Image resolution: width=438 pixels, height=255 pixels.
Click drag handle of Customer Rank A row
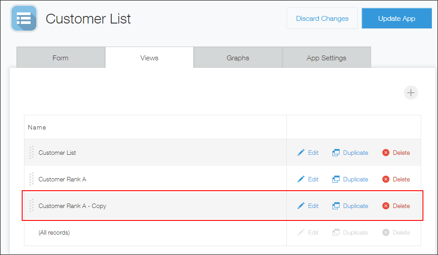pos(31,179)
